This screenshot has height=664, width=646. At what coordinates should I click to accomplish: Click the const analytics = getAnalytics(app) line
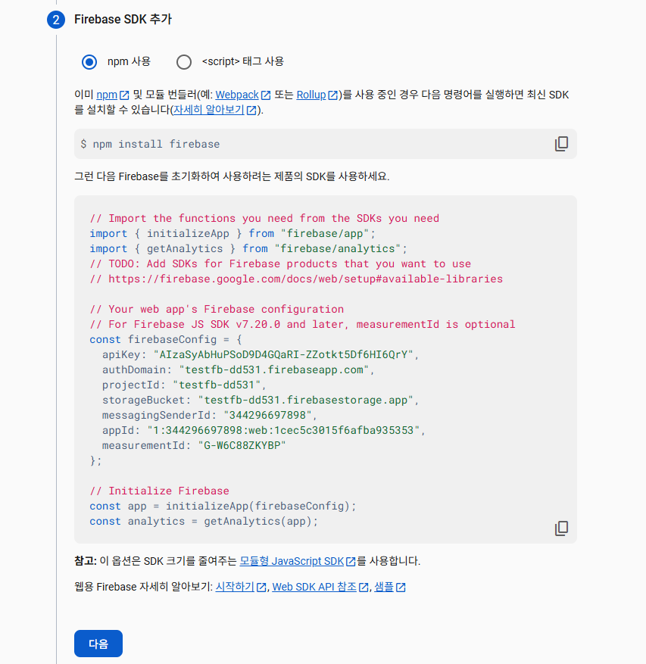click(x=204, y=522)
